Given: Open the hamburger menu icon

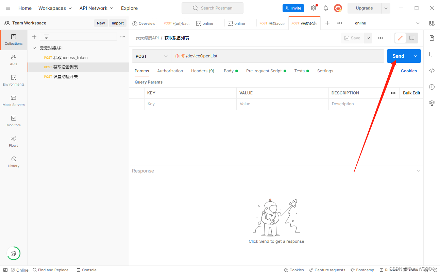Looking at the screenshot, I should tap(8, 8).
